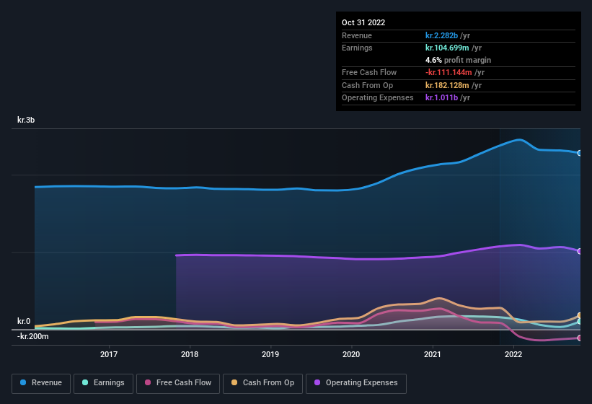Click the 4.6% profit margin text

point(458,60)
